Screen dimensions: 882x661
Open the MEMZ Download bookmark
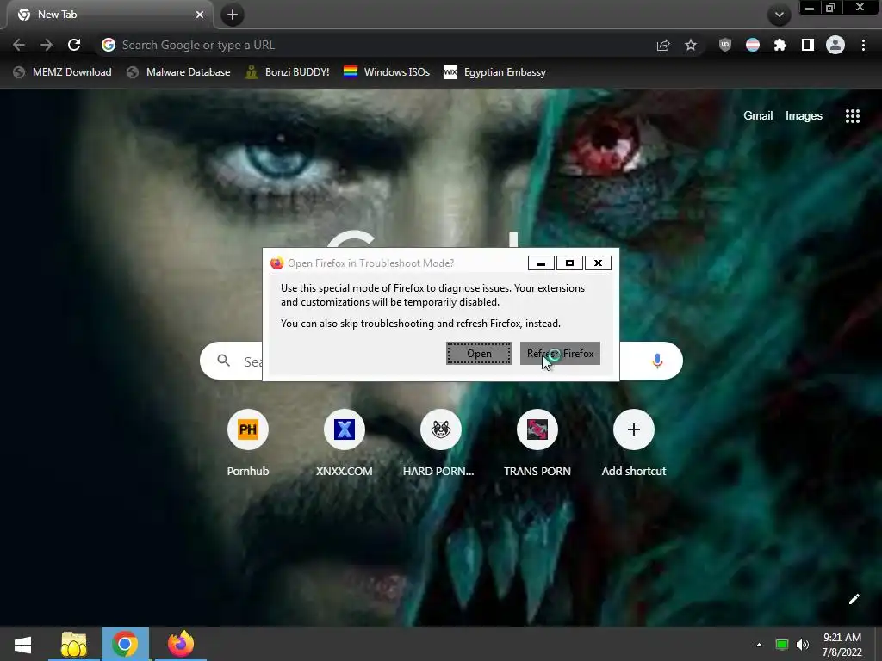[x=62, y=72]
